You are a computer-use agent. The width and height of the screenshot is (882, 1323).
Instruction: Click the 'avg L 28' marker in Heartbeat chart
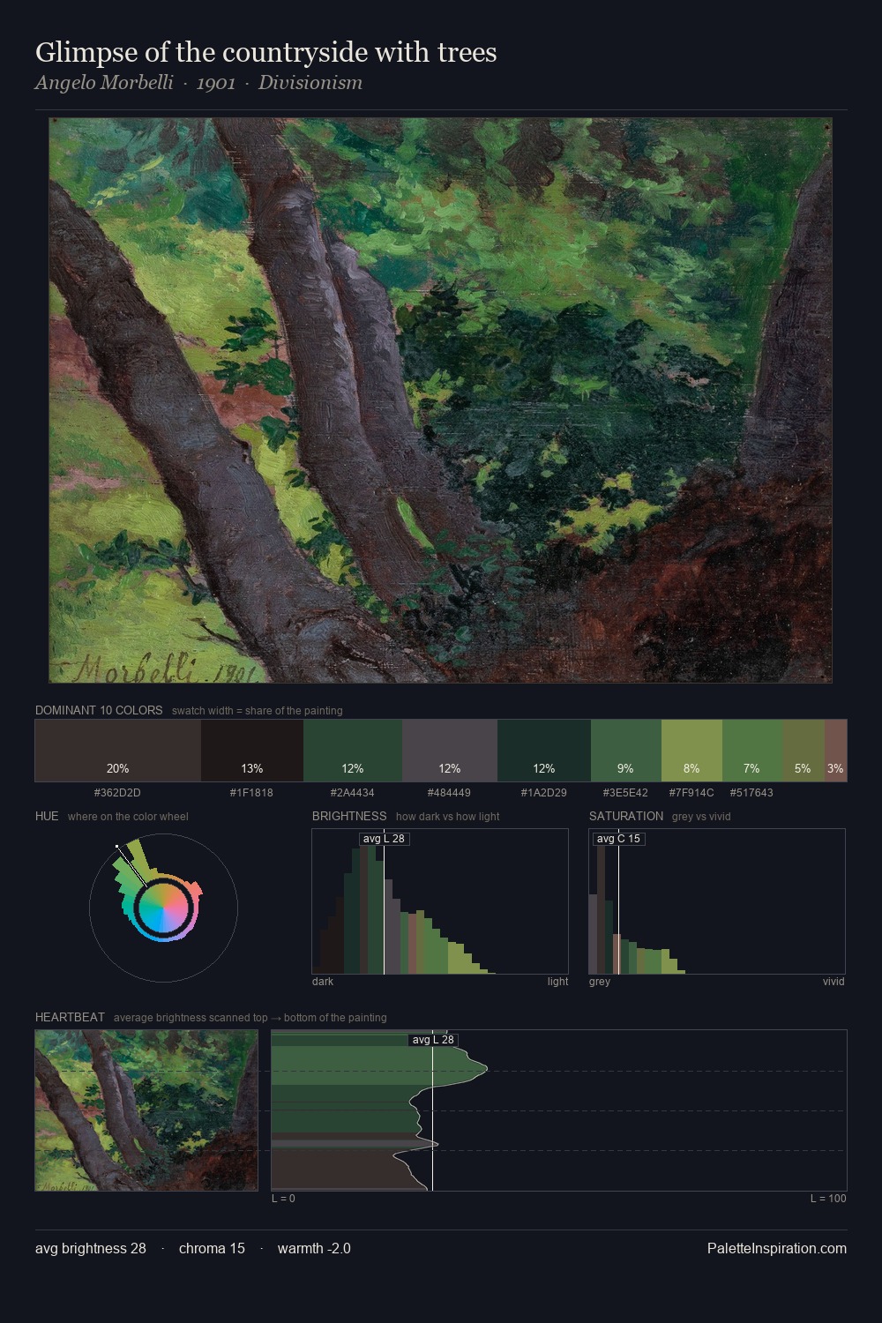click(x=433, y=1040)
